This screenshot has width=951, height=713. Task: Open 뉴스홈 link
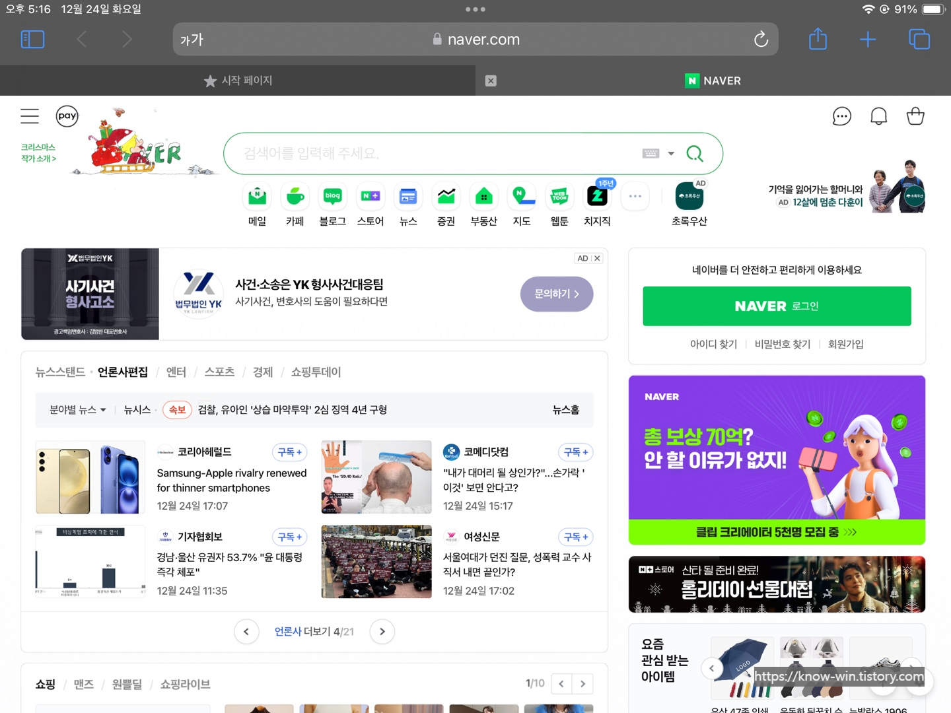tap(566, 410)
